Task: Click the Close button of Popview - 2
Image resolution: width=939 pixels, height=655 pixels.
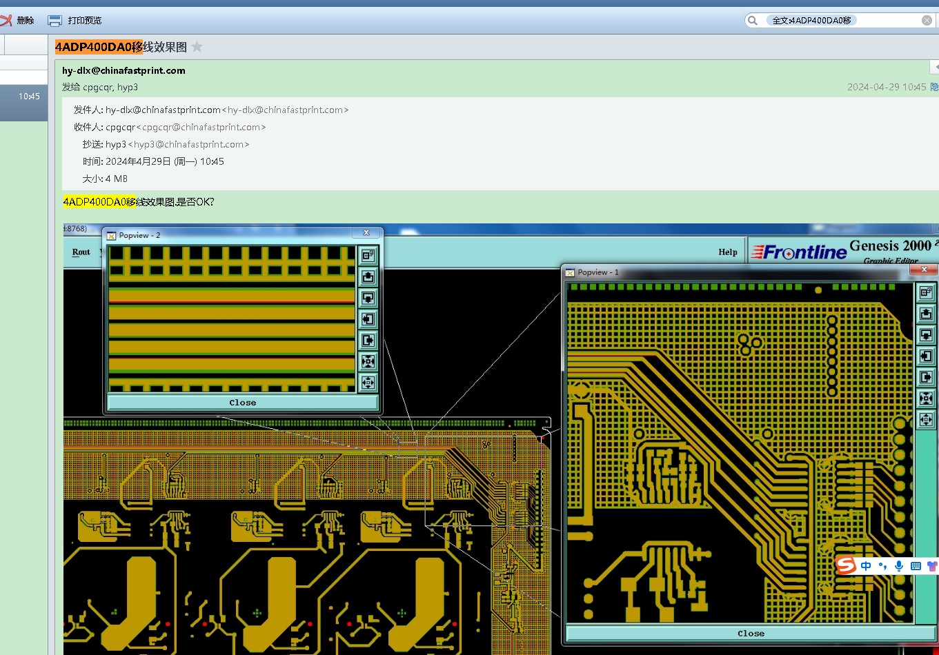Action: (243, 402)
